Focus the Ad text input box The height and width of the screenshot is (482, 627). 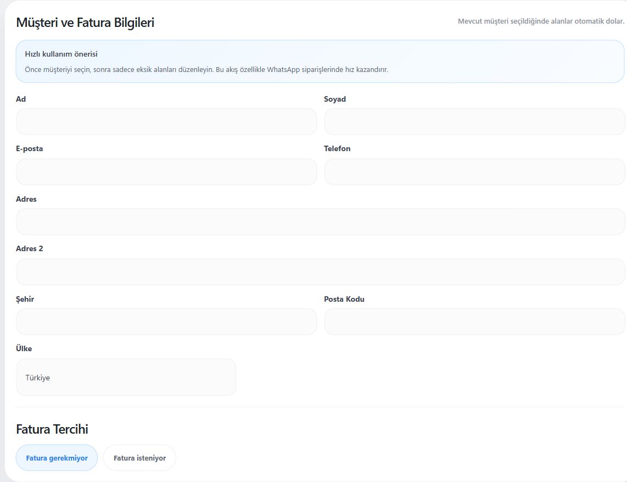[x=166, y=121]
